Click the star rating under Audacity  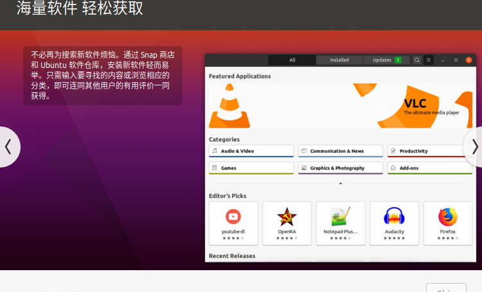[394, 238]
